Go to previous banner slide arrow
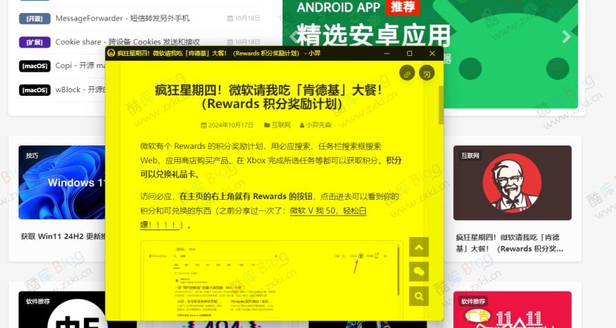The image size is (616, 328). (293, 37)
